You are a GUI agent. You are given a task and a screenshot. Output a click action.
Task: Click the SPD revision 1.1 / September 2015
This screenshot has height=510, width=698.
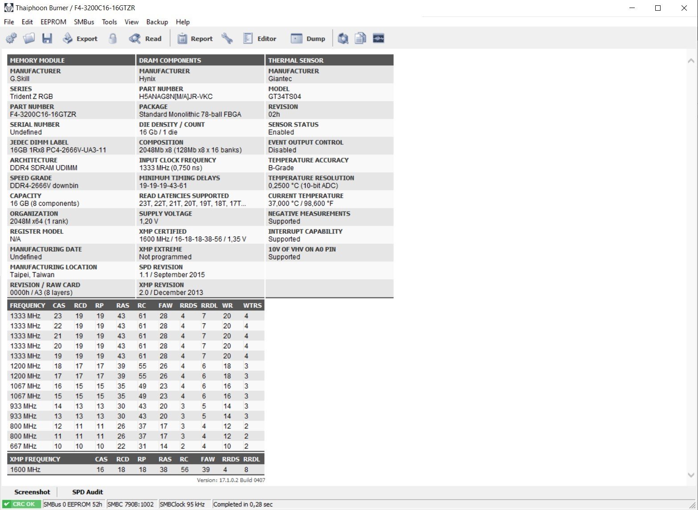[172, 275]
